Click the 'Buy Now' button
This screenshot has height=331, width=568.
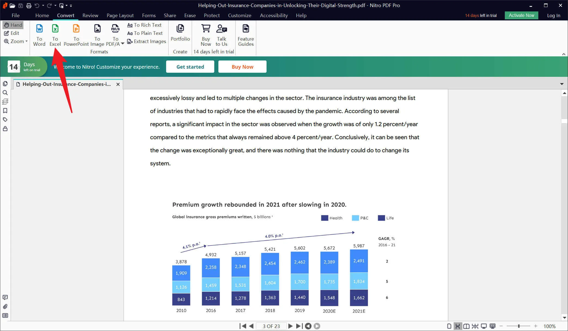pos(242,66)
